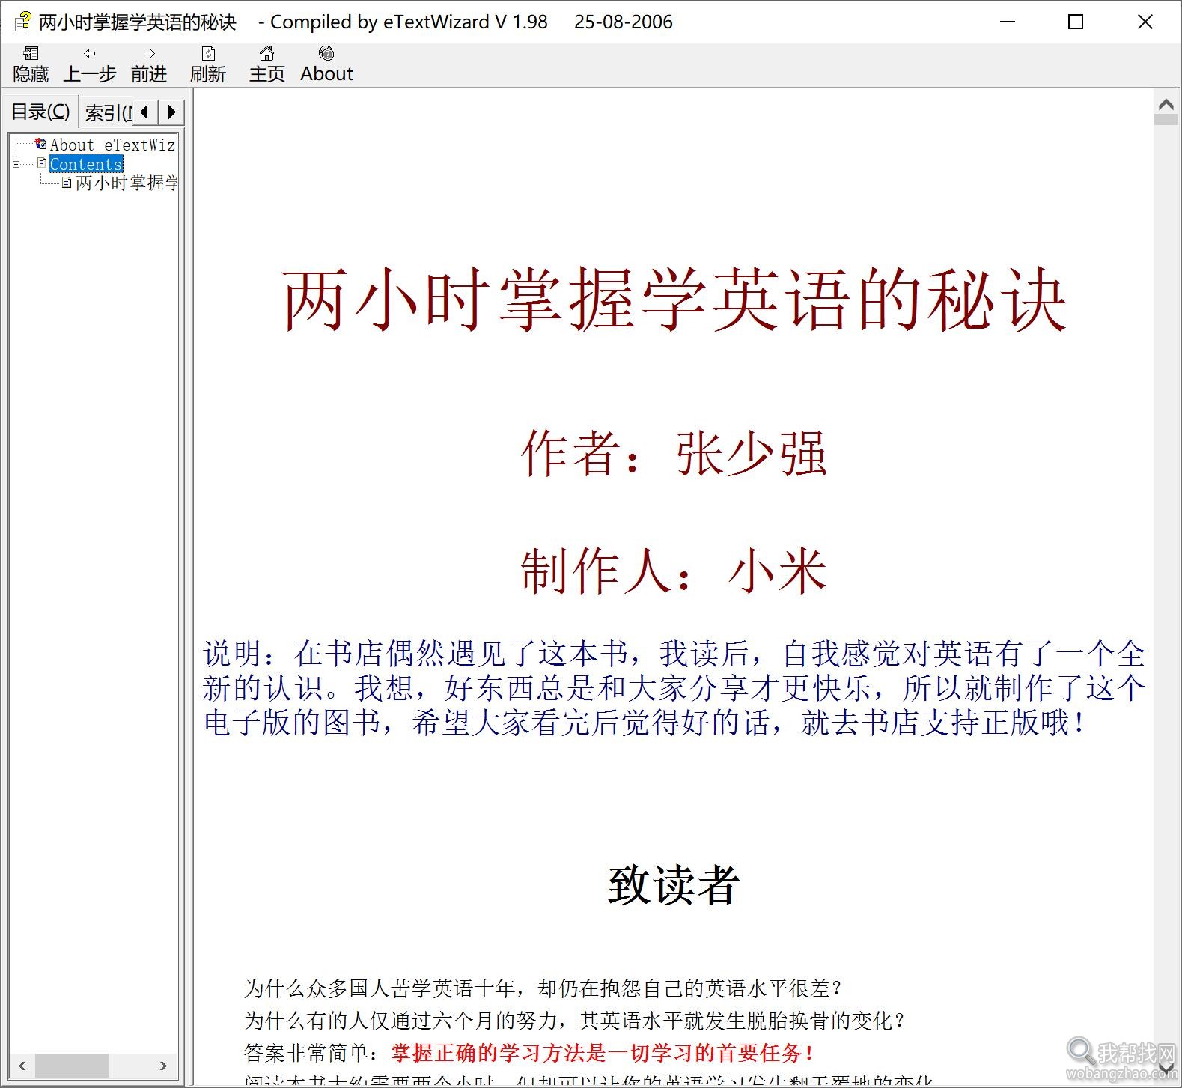
Task: Open the 主页 home page
Action: pyautogui.click(x=267, y=64)
